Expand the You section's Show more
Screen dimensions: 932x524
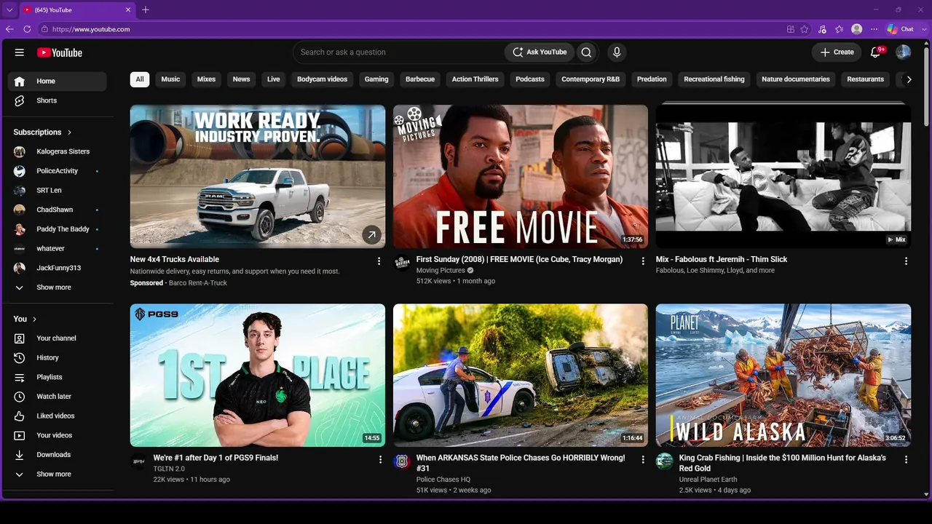pos(58,475)
